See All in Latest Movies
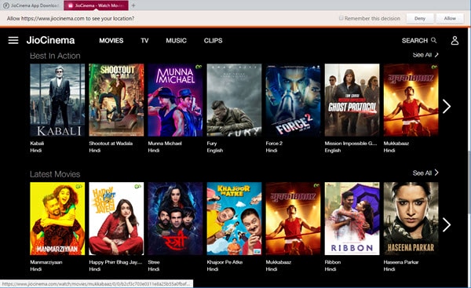 425,173
